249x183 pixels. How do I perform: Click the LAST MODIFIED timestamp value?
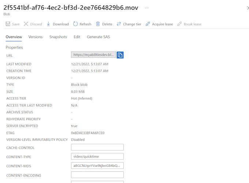point(90,64)
